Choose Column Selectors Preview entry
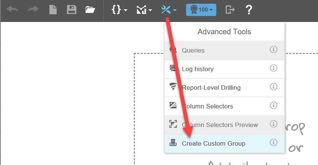The image size is (318, 165). point(224,125)
